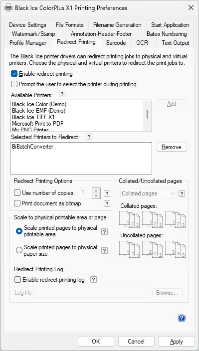Click the Browse... button for log file
This screenshot has width=199, height=351.
pyautogui.click(x=167, y=293)
